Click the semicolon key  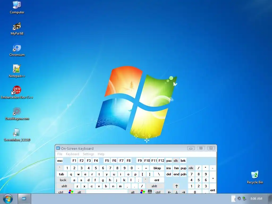tap(138, 180)
